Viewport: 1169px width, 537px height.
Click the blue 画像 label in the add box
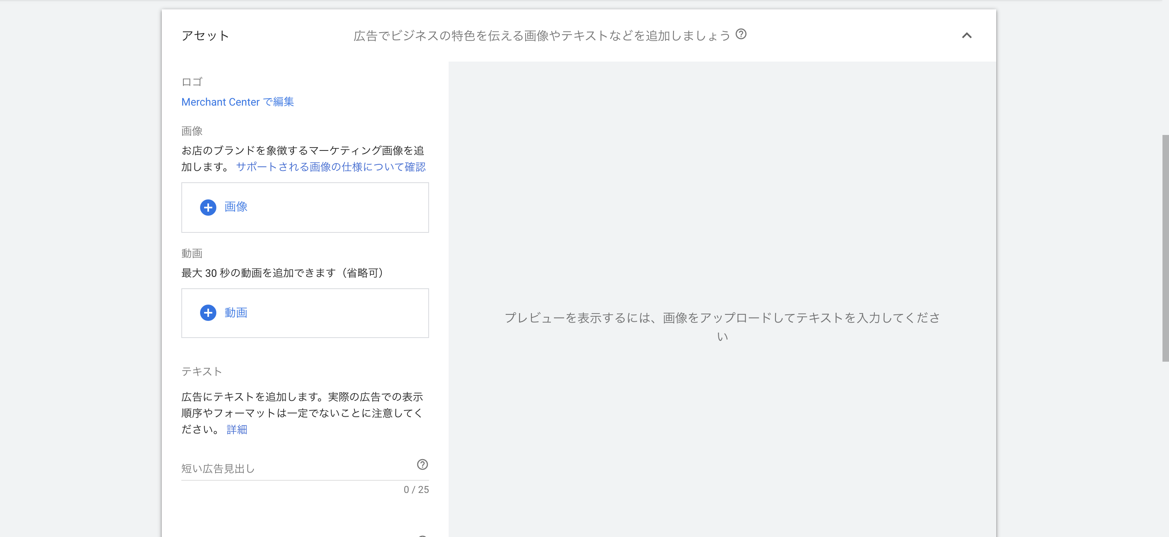pos(236,207)
